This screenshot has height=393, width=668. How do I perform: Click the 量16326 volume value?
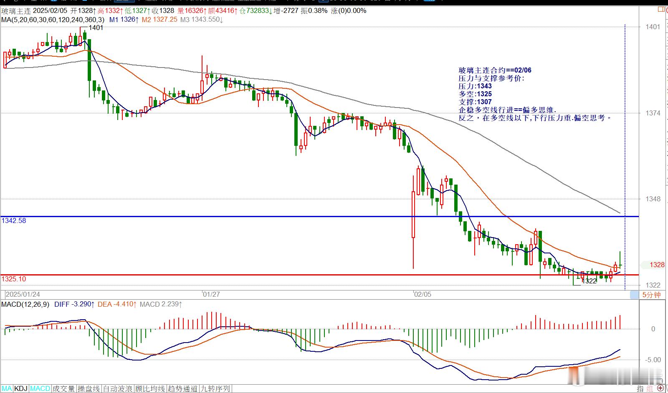point(192,10)
